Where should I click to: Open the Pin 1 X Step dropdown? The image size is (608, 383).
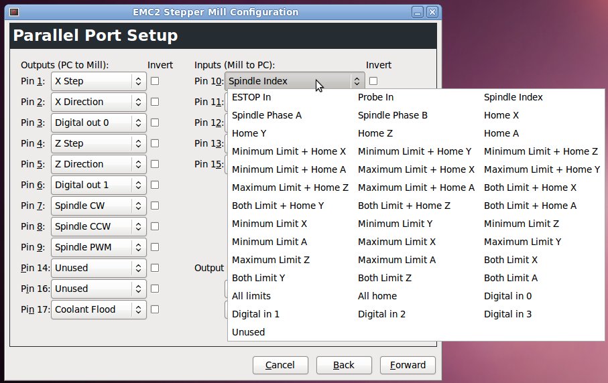(x=99, y=81)
